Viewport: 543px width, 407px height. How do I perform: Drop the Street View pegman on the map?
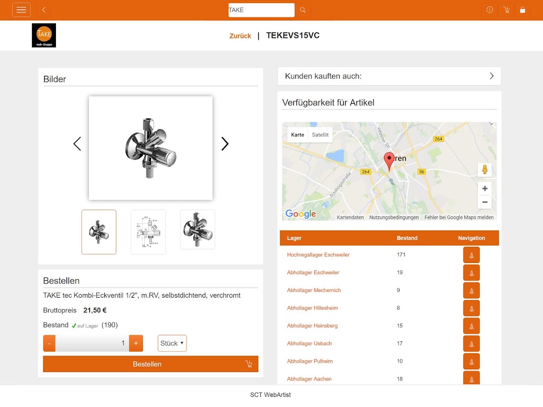[485, 170]
